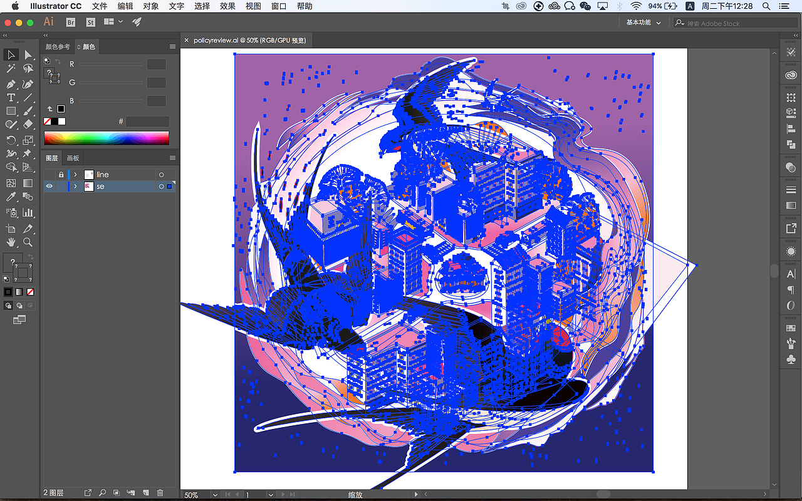Open the 文件 menu

(100, 6)
